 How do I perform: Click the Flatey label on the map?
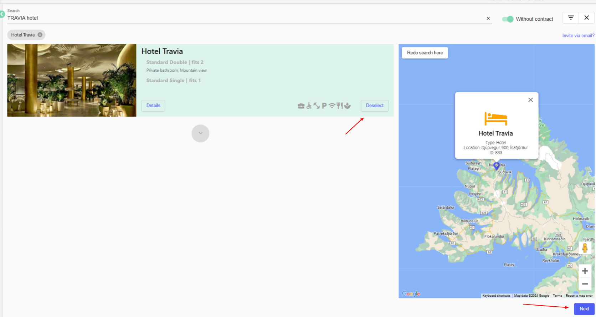tap(509, 265)
